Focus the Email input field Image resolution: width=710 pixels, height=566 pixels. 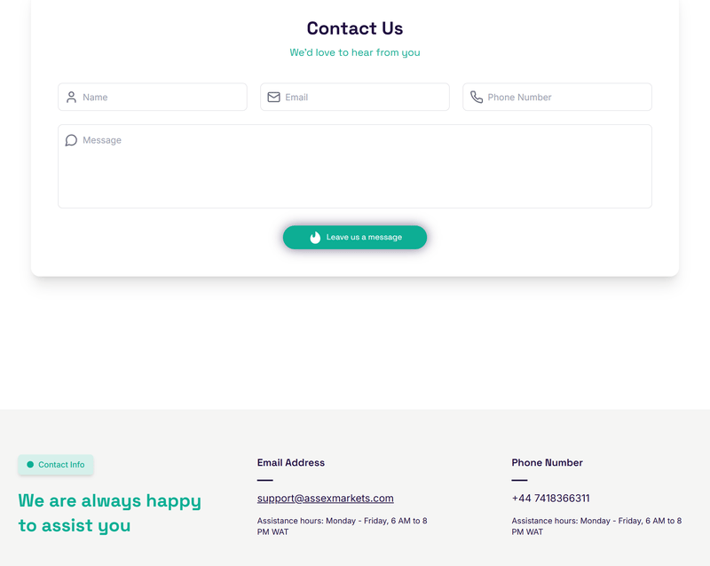coord(355,97)
